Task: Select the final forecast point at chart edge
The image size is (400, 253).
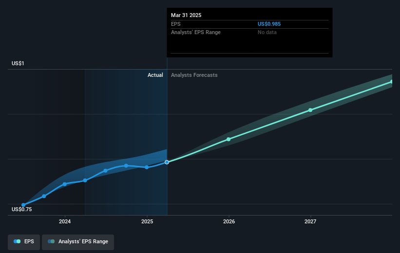Action: (391, 82)
